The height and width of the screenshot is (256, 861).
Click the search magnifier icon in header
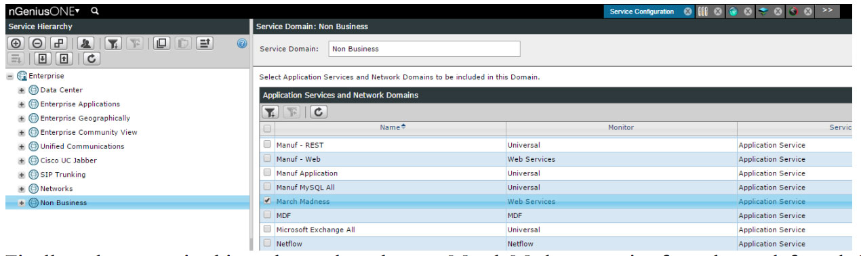(x=95, y=11)
